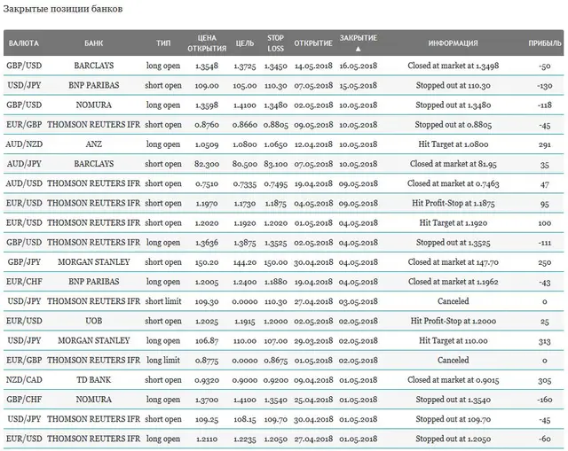Click the ТИП column header
This screenshot has width=568, height=451.
tap(163, 43)
